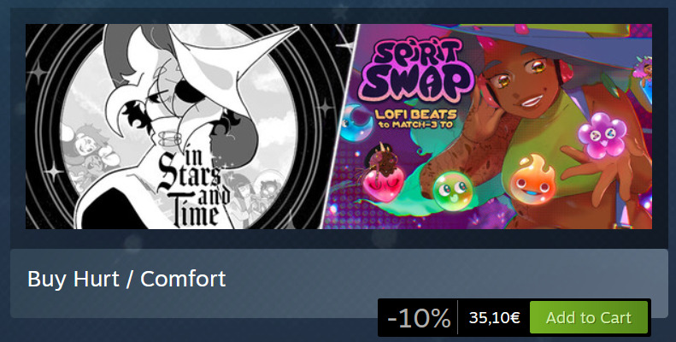Click the Buy Hurt / Comfort bundle title
676x342 pixels.
pyautogui.click(x=126, y=279)
